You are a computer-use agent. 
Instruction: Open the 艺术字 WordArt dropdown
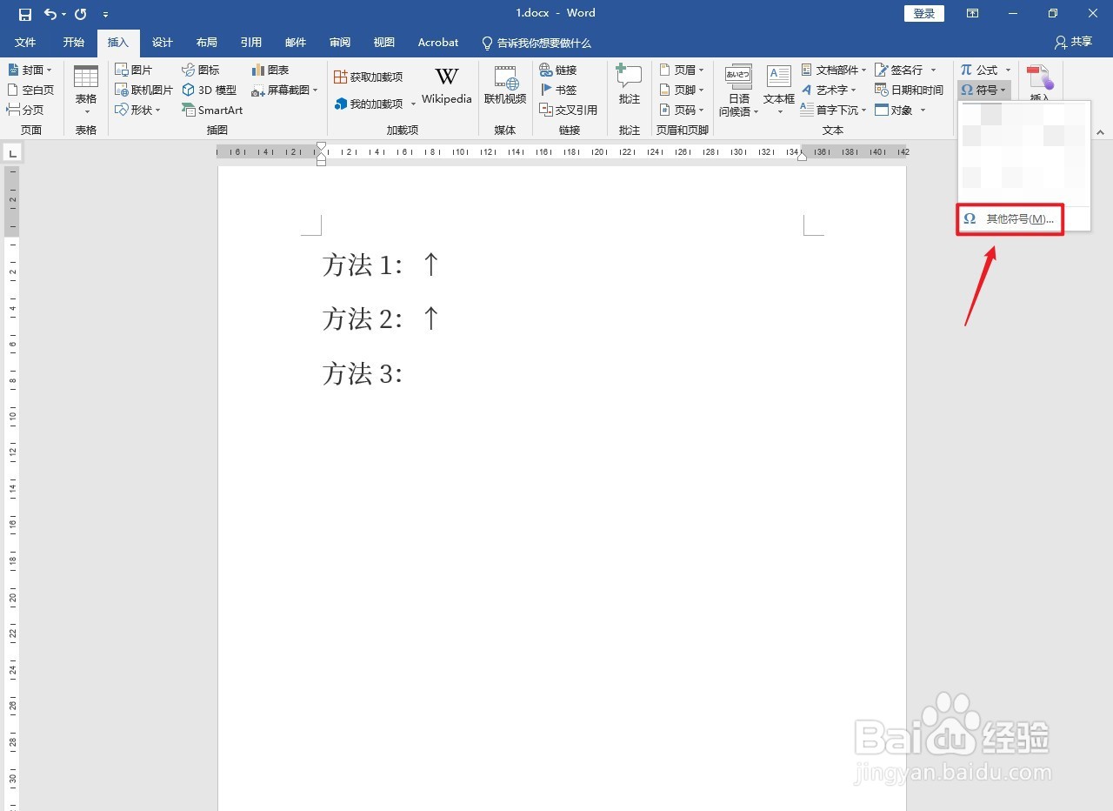click(829, 90)
